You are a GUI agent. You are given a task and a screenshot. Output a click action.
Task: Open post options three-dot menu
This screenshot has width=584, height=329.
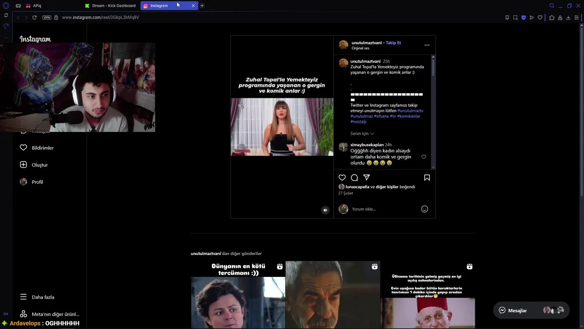[x=427, y=45]
